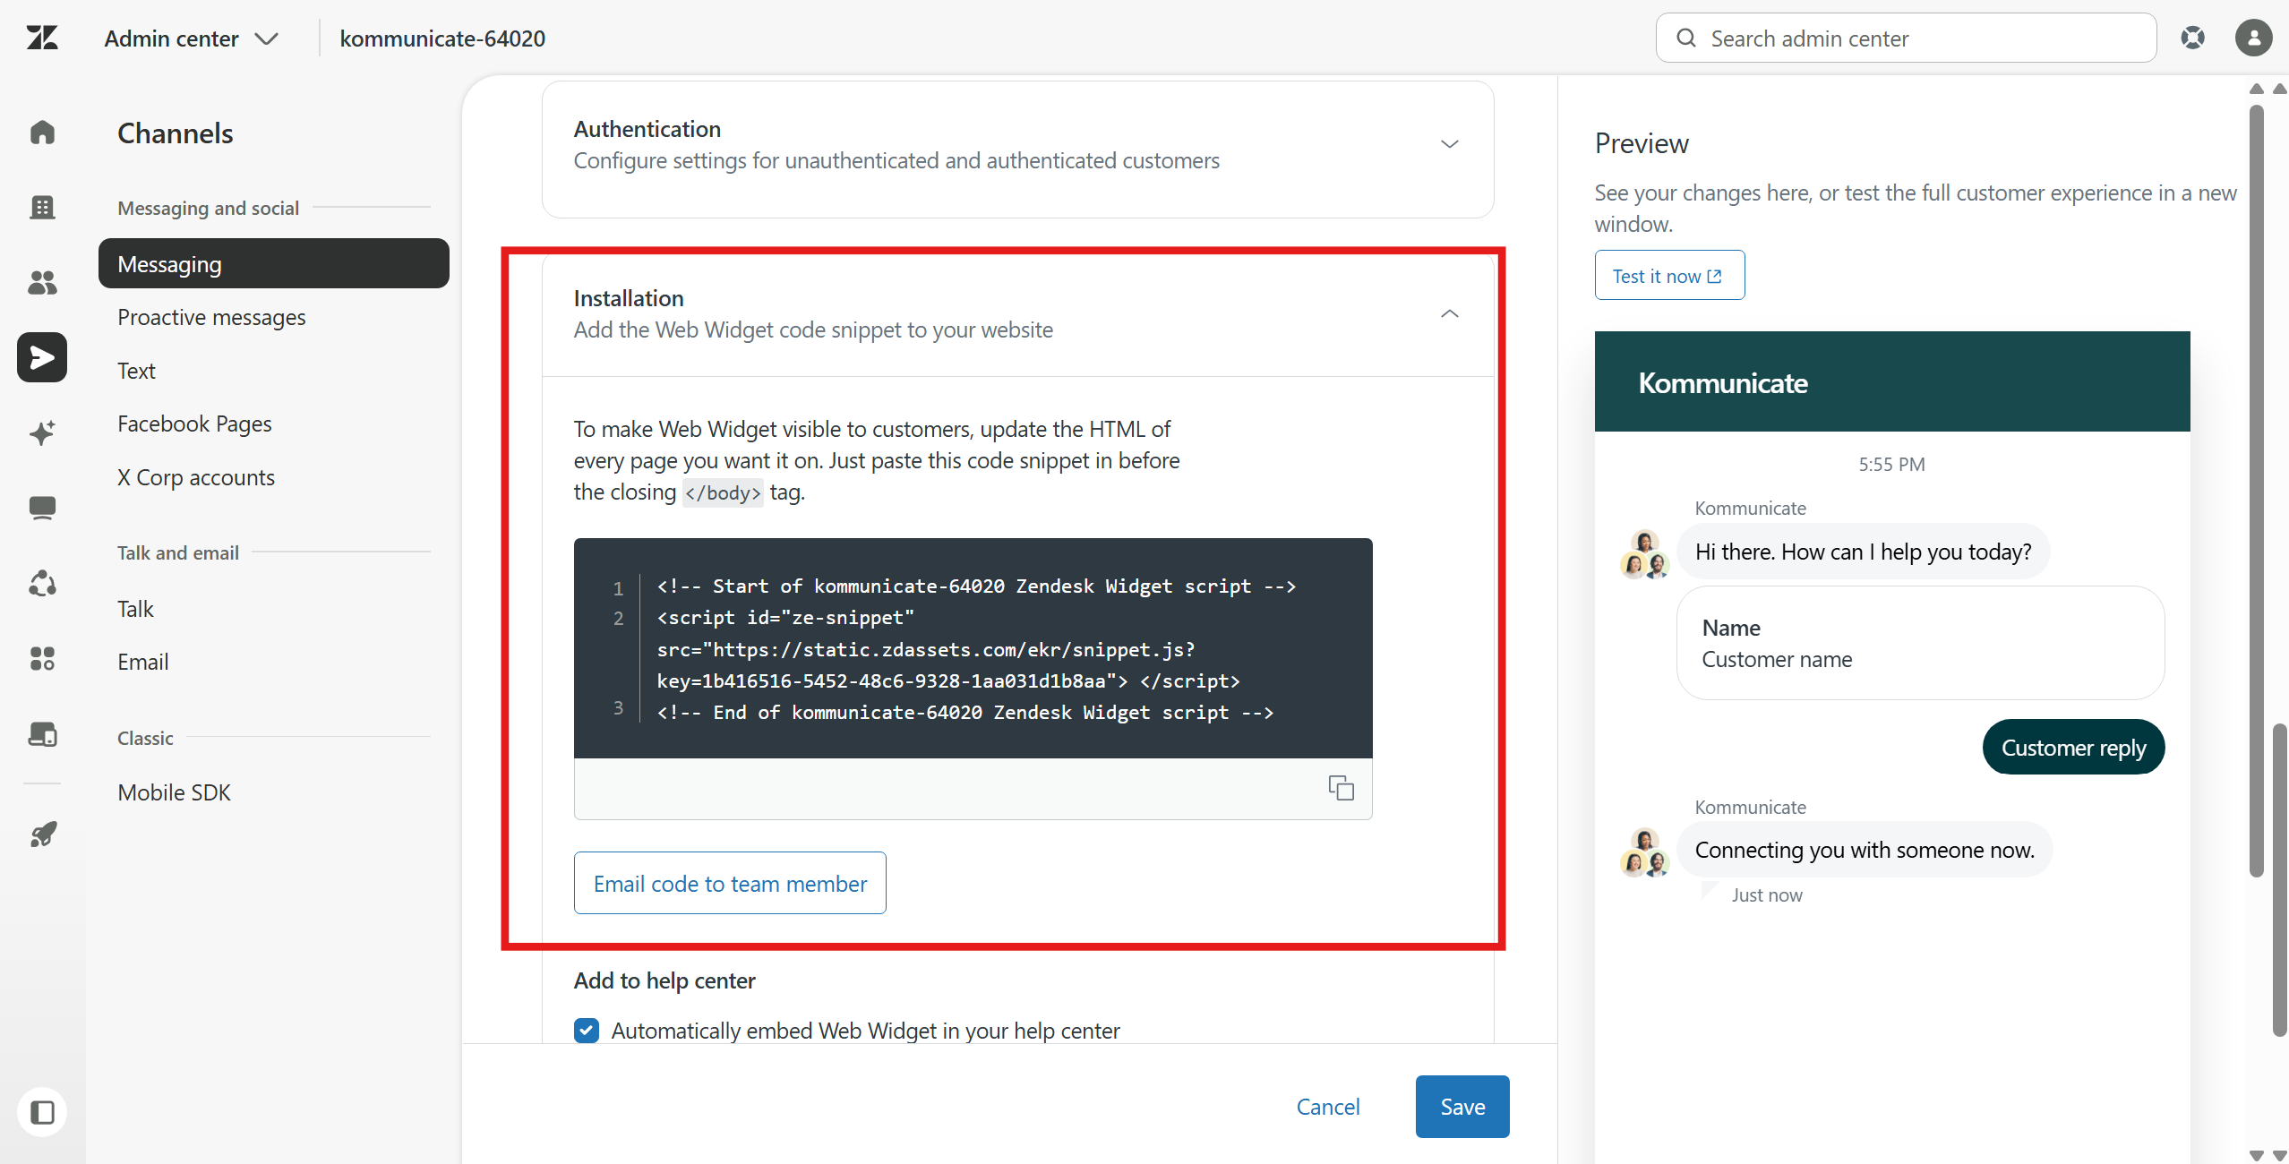Toggle the sidebar collapse panel icon
The image size is (2289, 1164).
tap(42, 1112)
